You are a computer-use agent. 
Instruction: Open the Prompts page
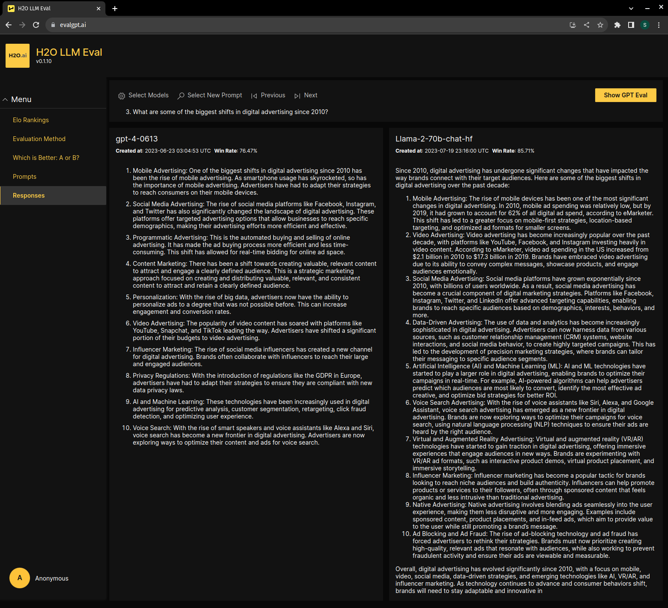point(24,177)
